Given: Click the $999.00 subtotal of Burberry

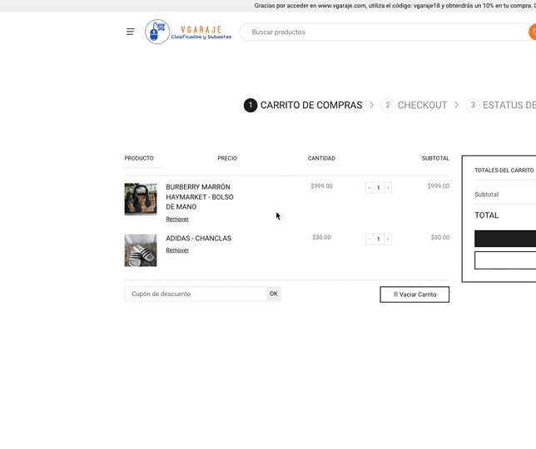Looking at the screenshot, I should [x=439, y=186].
